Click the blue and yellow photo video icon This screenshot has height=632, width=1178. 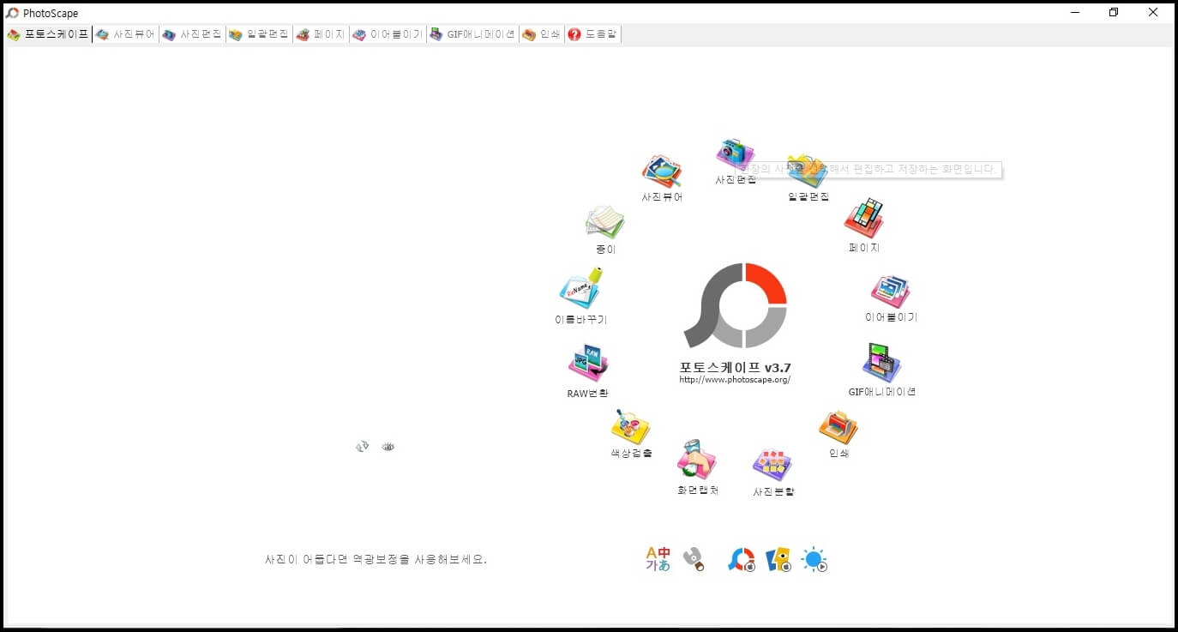(x=778, y=560)
